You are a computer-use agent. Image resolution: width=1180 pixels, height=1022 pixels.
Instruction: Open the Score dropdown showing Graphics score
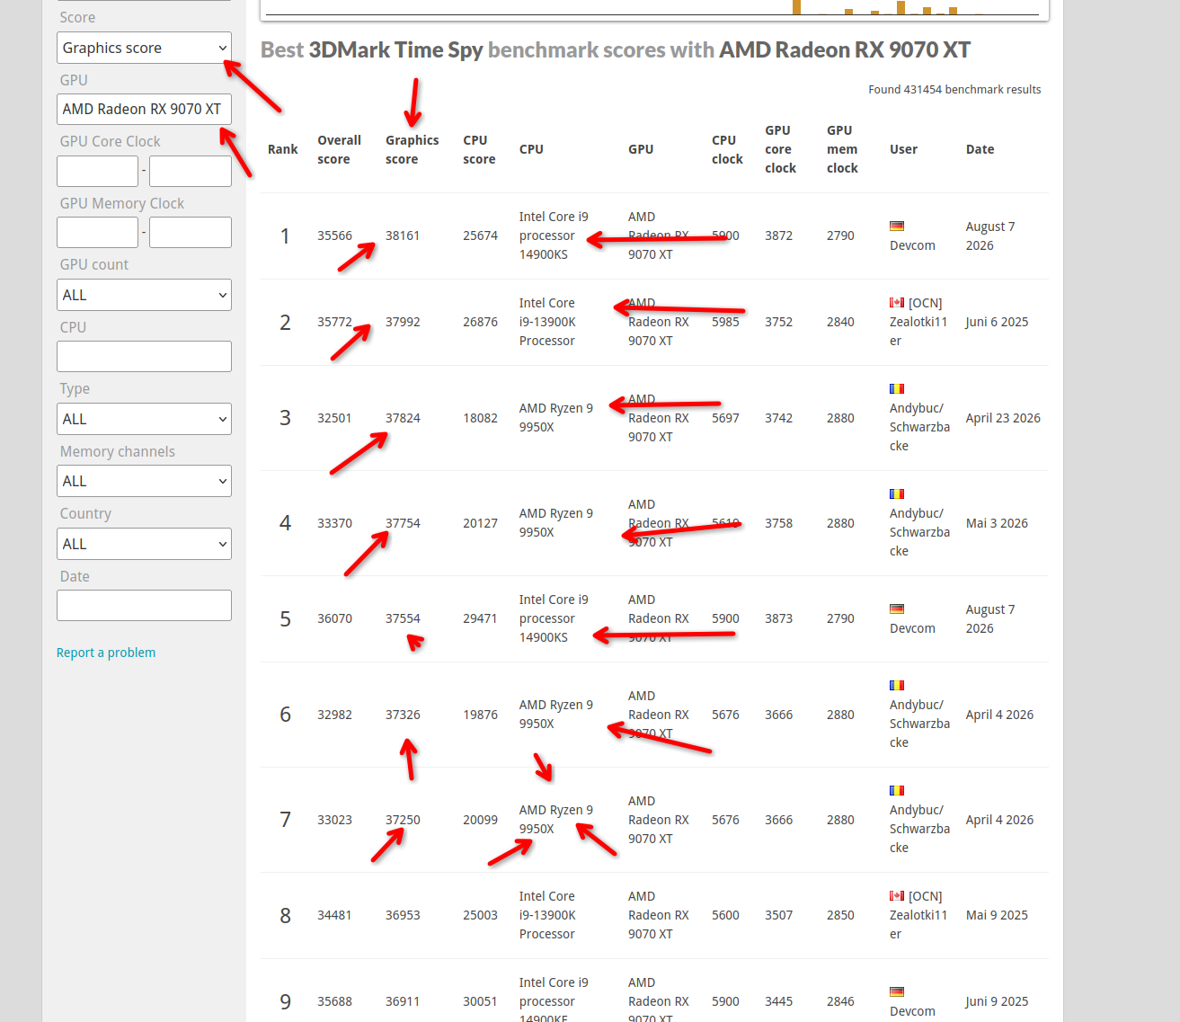[144, 48]
